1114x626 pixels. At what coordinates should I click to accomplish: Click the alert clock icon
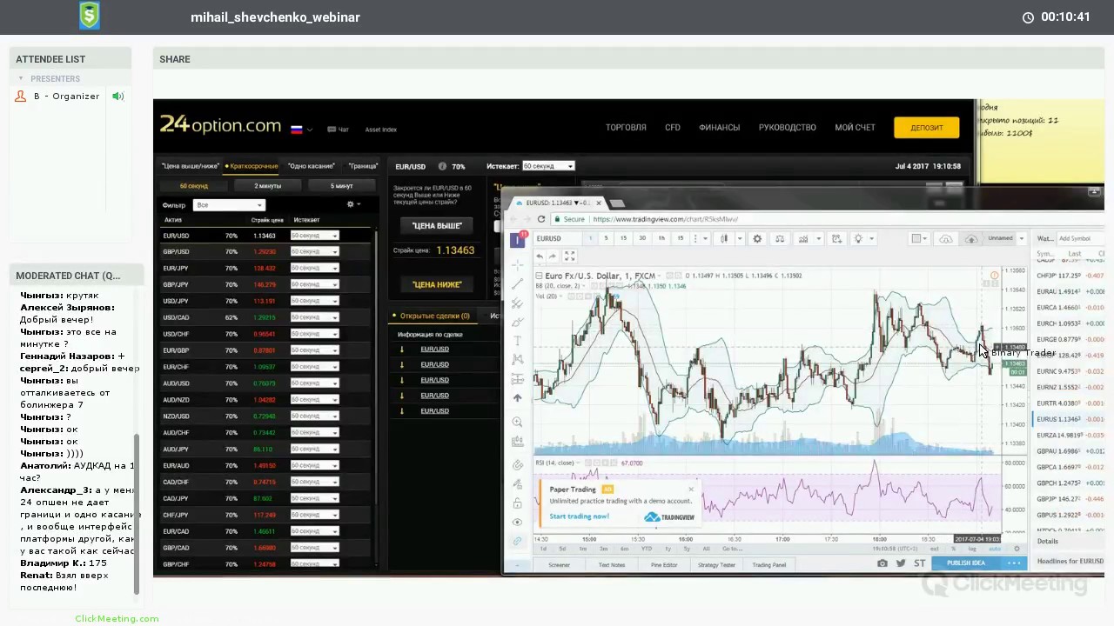pos(836,238)
